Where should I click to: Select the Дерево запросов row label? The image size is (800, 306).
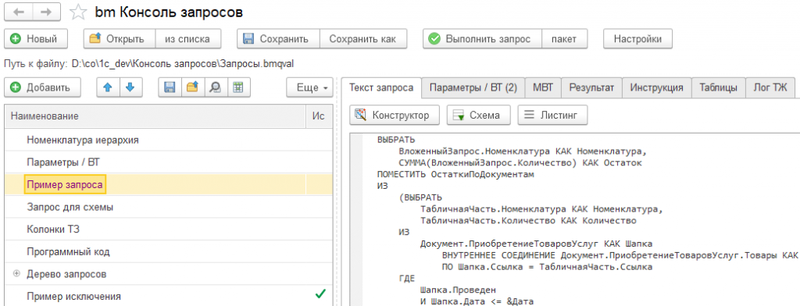[66, 274]
